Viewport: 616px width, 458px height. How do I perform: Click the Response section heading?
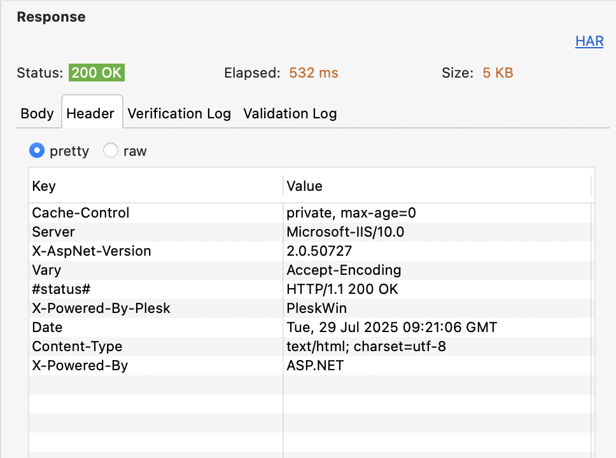point(51,17)
